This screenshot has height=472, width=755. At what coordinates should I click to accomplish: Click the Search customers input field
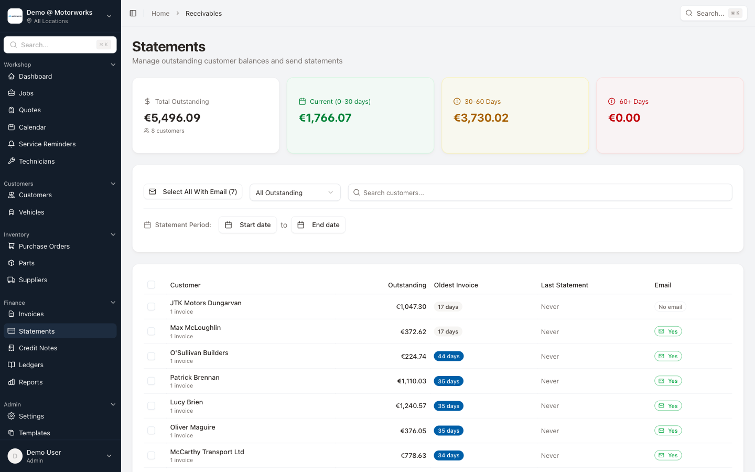tap(540, 192)
